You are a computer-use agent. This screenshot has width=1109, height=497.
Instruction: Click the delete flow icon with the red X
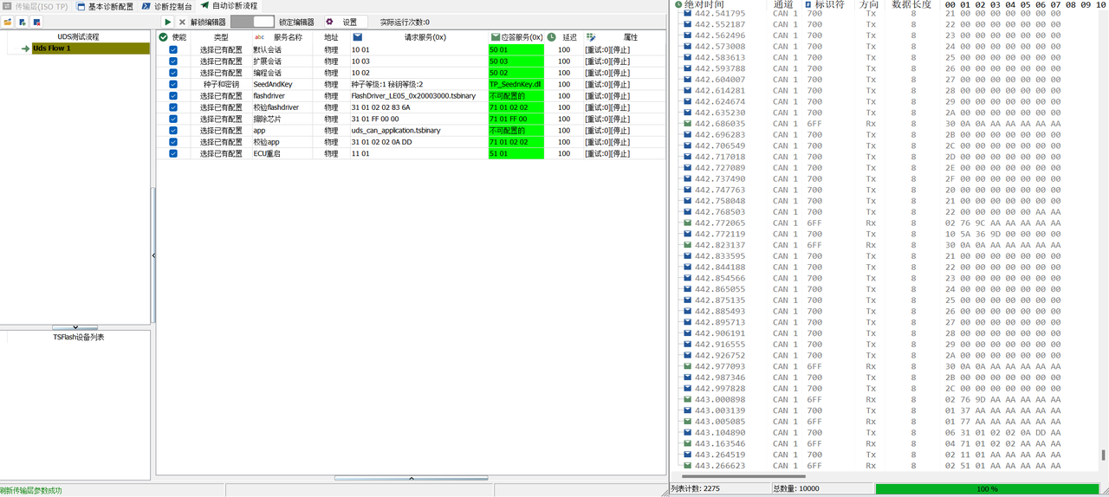pos(36,22)
